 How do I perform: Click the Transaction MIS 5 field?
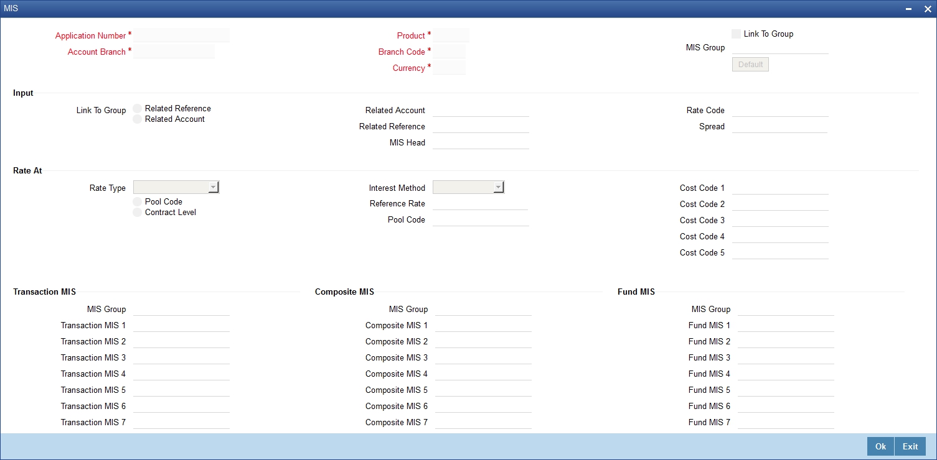181,390
